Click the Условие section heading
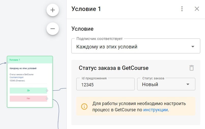The image size is (205, 129). point(83,29)
